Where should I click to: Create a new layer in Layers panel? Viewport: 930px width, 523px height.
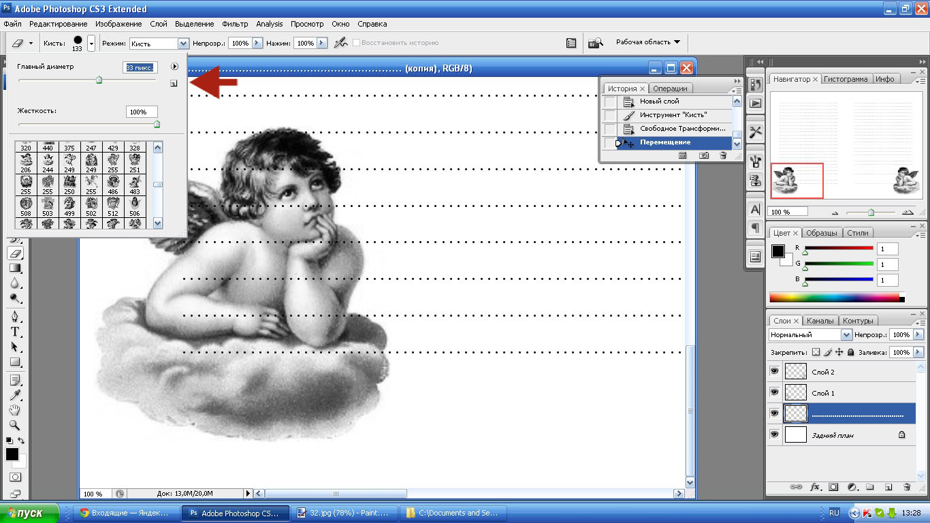[x=888, y=487]
